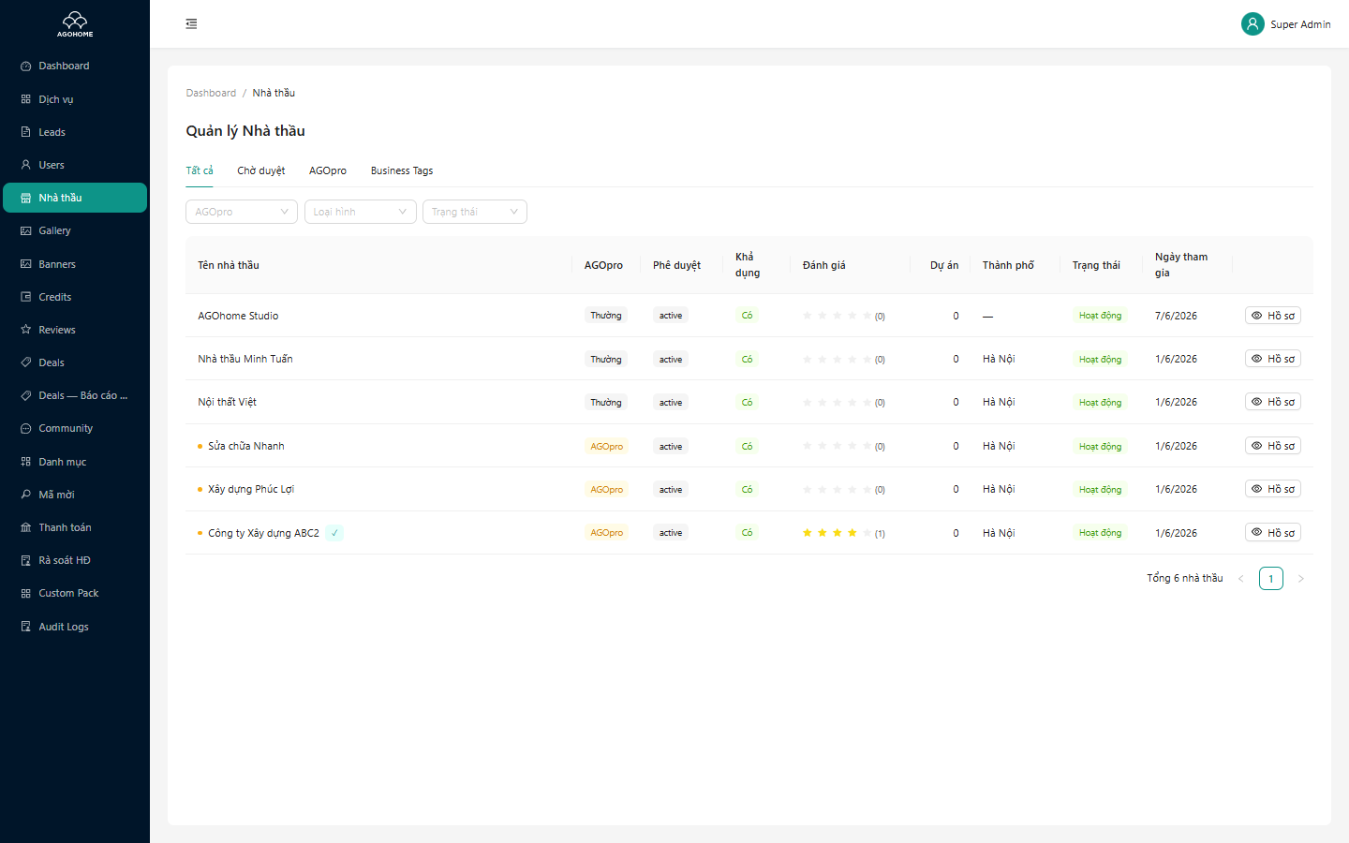1349x843 pixels.
Task: Click the Dịch vụ sidebar icon
Action: click(26, 99)
